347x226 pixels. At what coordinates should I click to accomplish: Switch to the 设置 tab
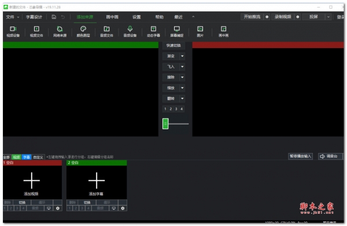coord(136,17)
